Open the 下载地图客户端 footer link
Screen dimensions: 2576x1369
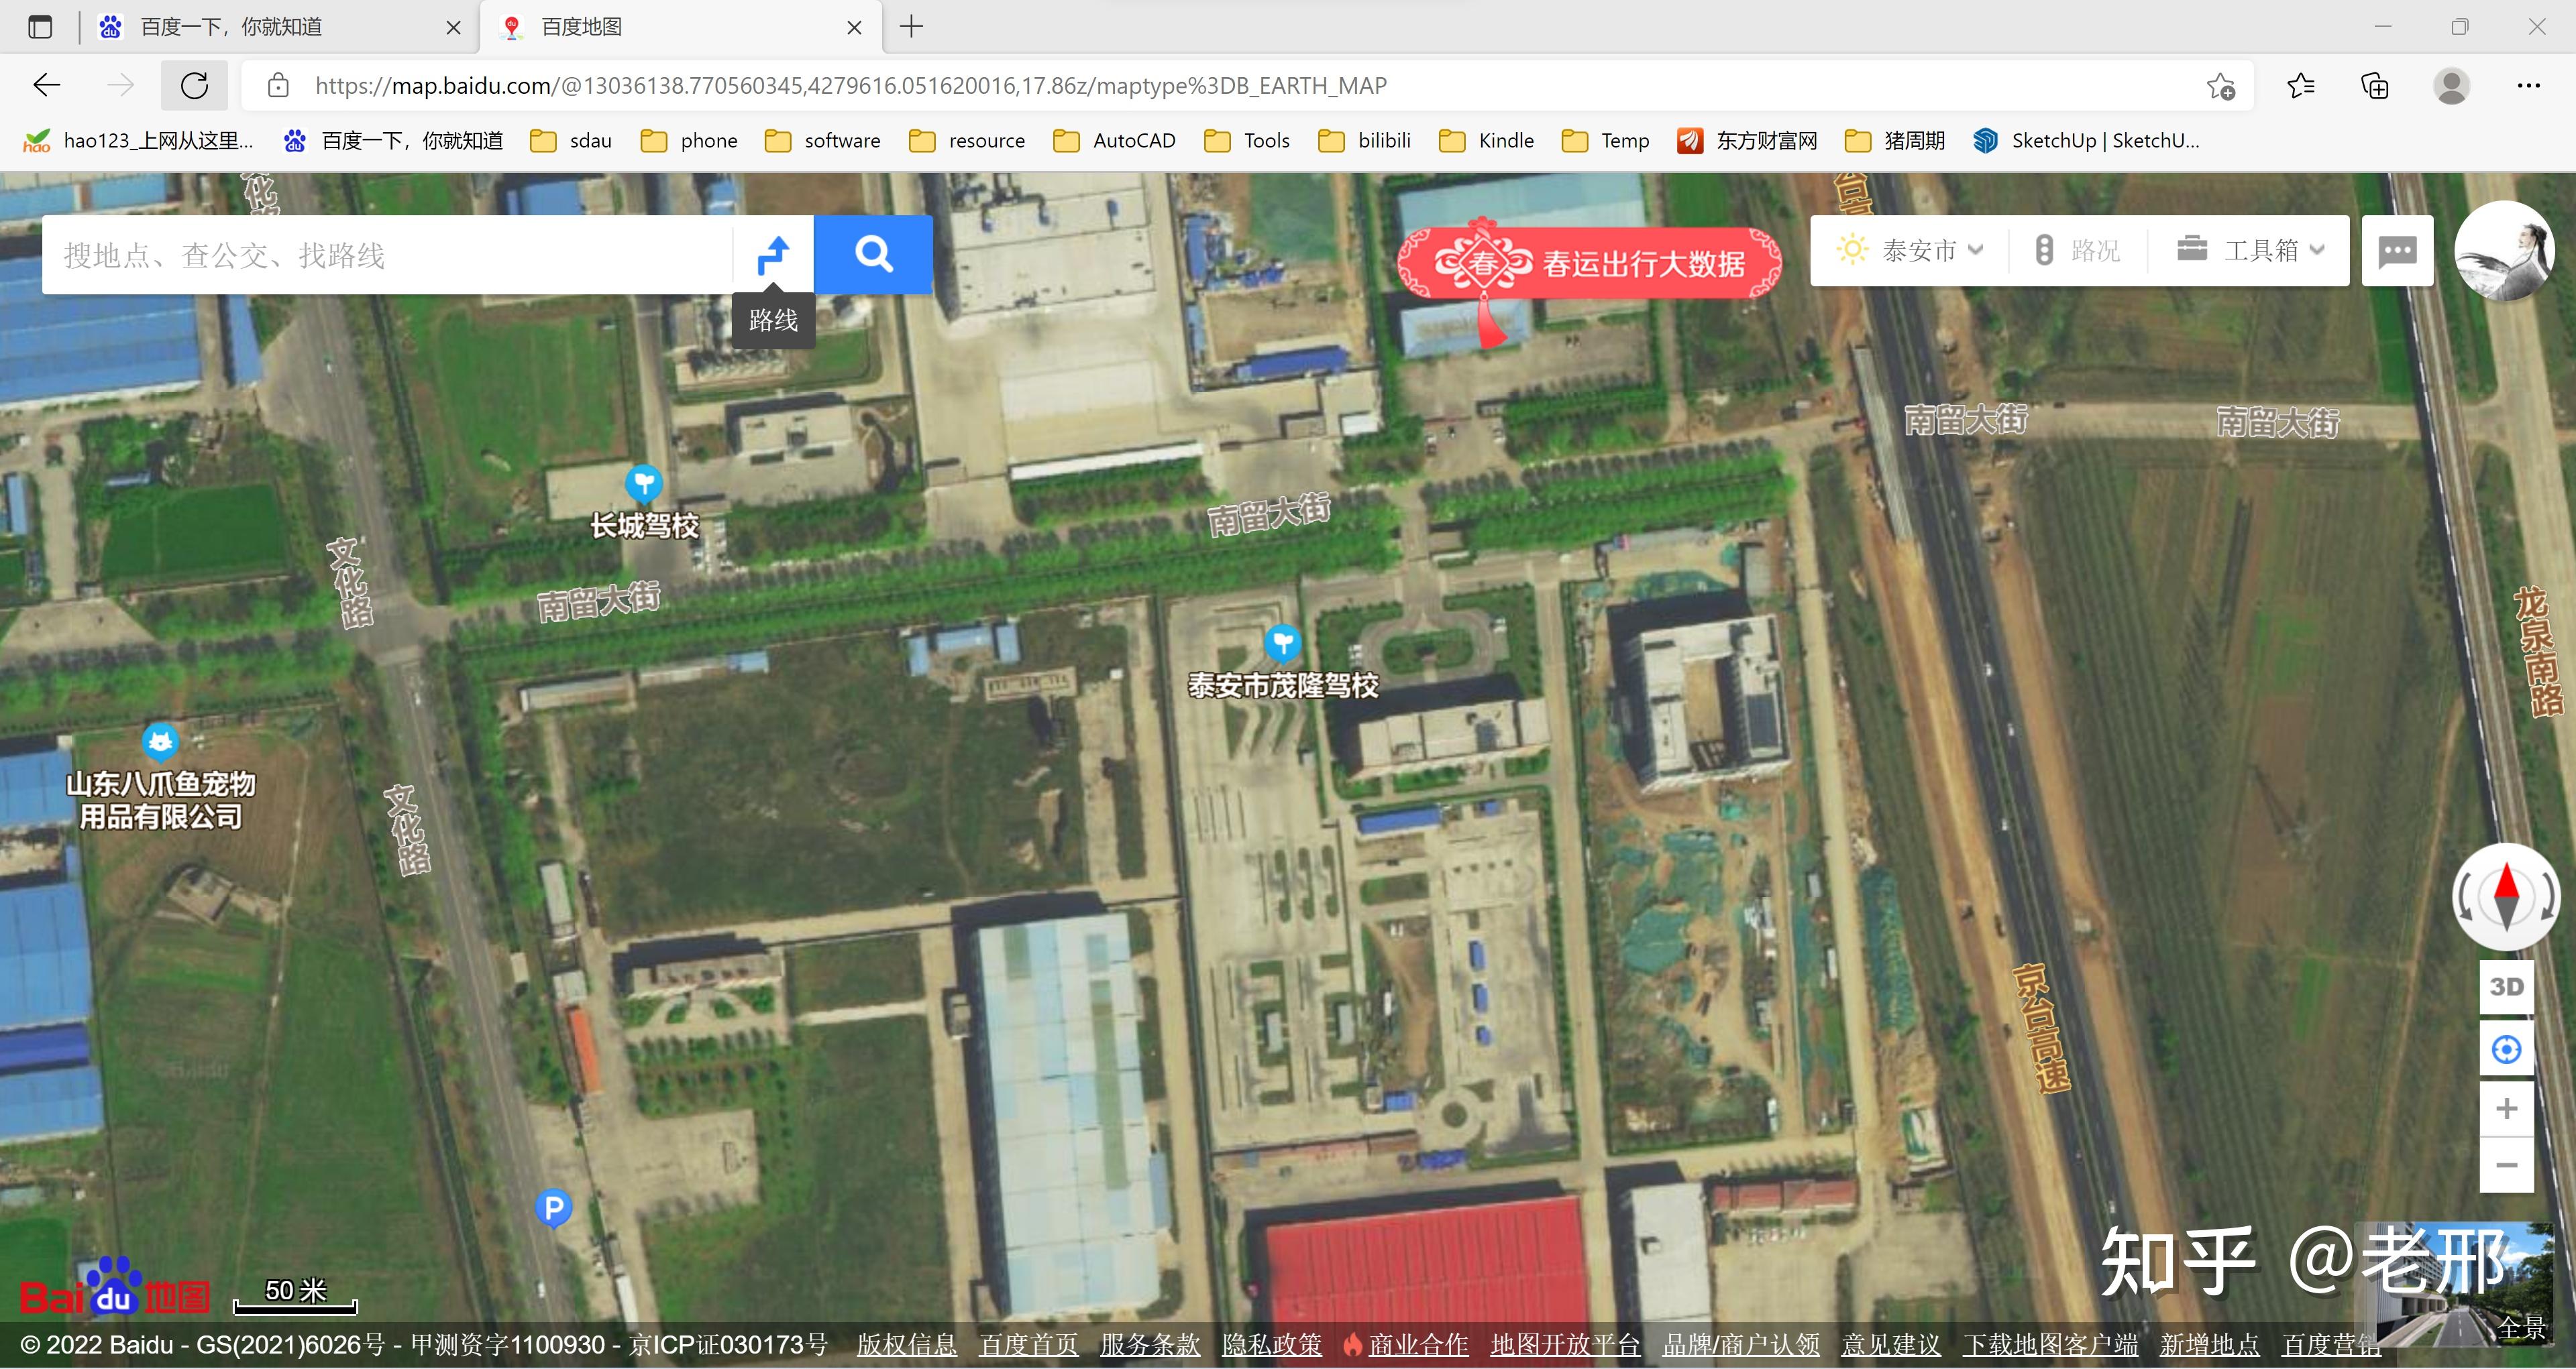pyautogui.click(x=2050, y=1345)
